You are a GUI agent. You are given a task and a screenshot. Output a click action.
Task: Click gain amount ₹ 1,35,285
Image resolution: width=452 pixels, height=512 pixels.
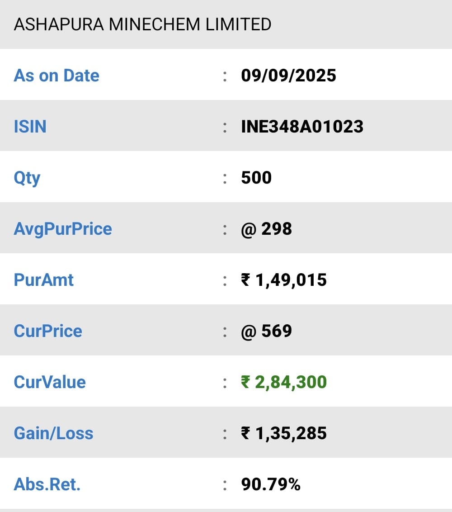point(283,433)
